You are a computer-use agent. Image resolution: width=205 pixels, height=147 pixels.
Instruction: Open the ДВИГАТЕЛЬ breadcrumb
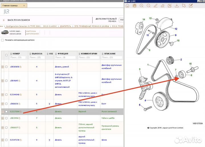[65, 26]
